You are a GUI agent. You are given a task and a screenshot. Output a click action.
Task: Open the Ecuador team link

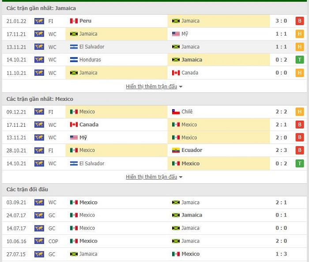(x=192, y=150)
